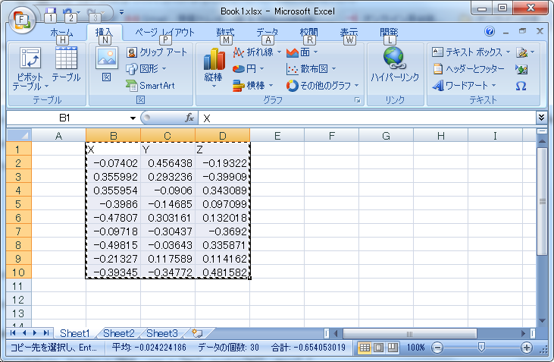
Task: Switch to the Data (データ) tab
Action: [268, 33]
